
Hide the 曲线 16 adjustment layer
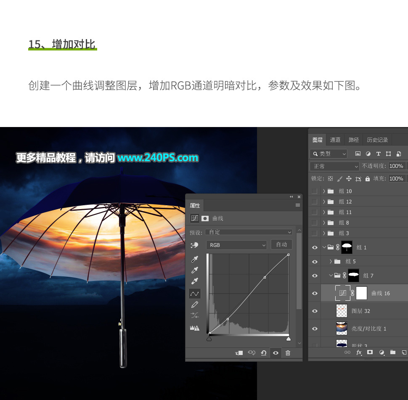pyautogui.click(x=315, y=293)
